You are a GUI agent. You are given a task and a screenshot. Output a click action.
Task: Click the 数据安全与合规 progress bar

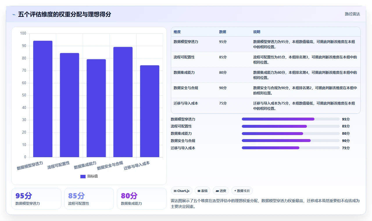point(291,141)
